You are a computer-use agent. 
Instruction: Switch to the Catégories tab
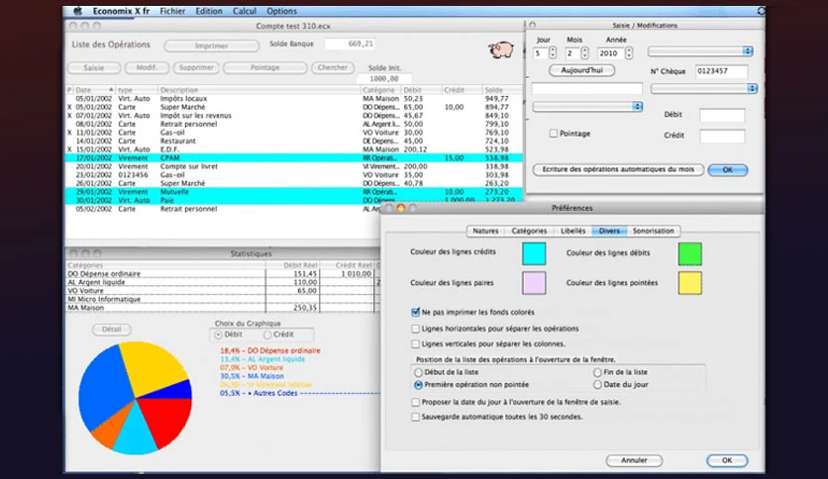529,231
